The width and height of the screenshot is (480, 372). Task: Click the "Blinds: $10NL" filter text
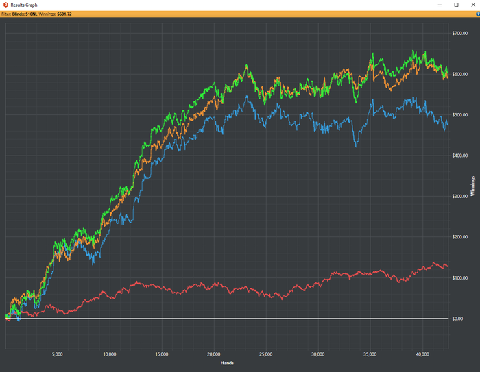click(25, 14)
